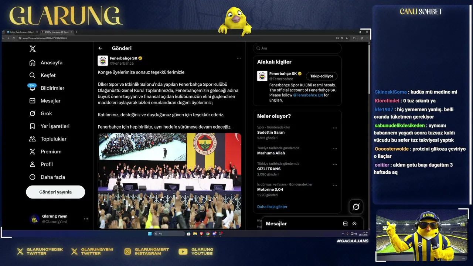Show hidden system tray icons

[343, 234]
